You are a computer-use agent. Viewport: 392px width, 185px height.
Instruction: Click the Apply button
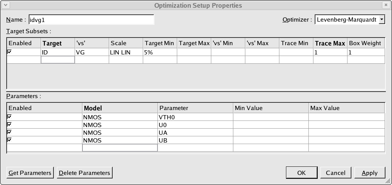coord(370,173)
